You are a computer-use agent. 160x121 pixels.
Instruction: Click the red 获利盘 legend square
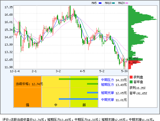click(131, 77)
